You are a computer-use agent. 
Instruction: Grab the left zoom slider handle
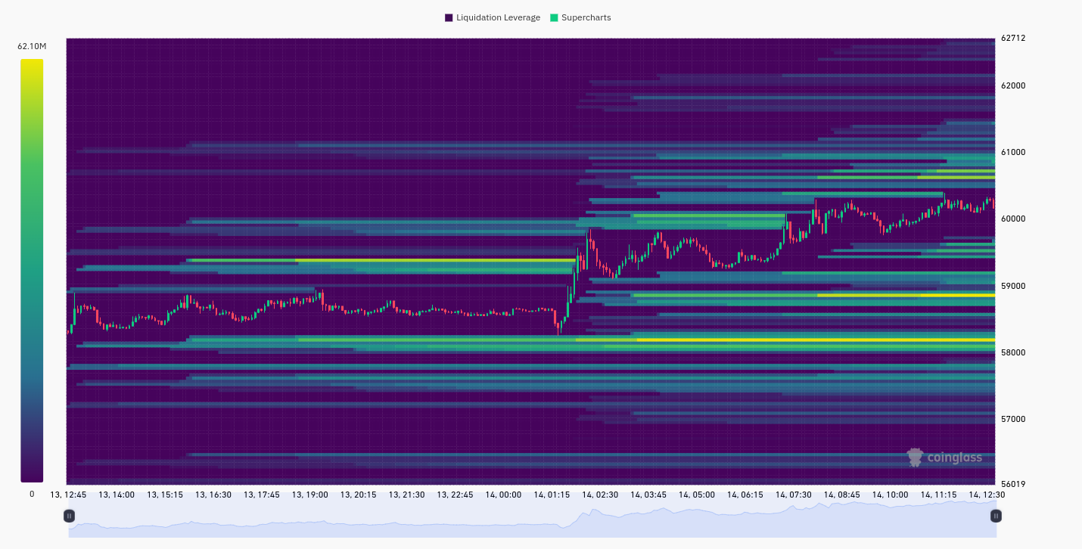pos(69,516)
